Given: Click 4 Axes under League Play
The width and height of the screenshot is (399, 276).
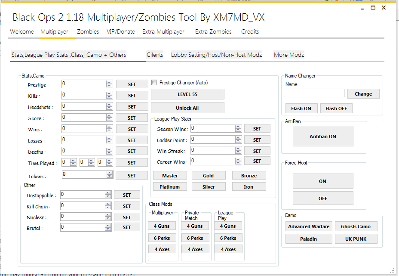Looking at the screenshot, I should tap(228, 249).
